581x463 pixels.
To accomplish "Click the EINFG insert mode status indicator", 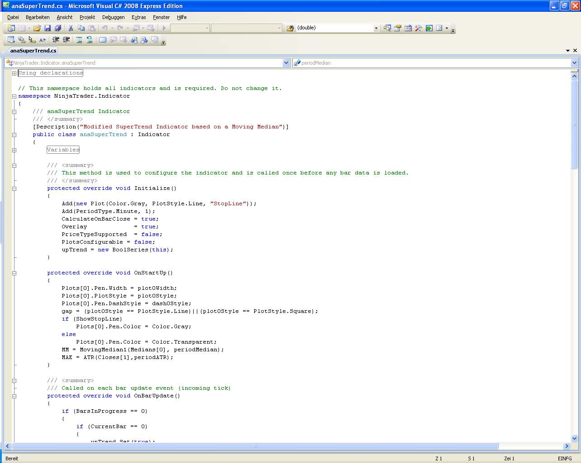I will point(565,458).
